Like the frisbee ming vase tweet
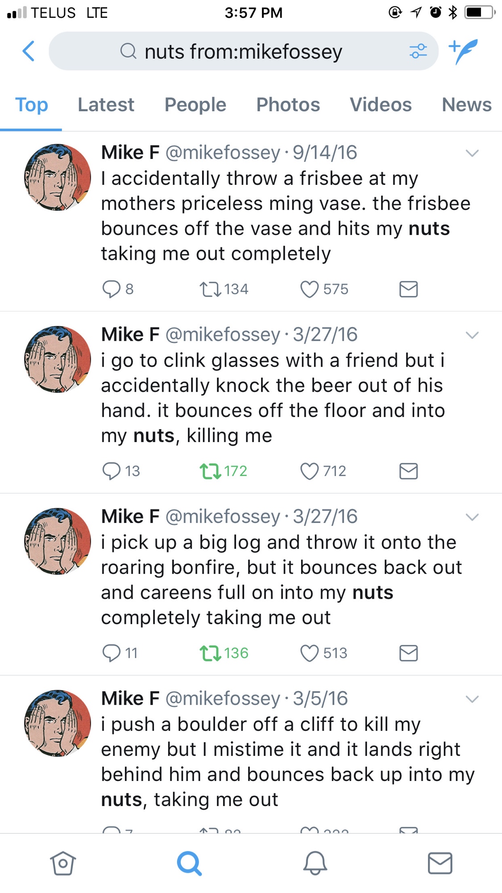The height and width of the screenshot is (893, 502). pos(309,289)
